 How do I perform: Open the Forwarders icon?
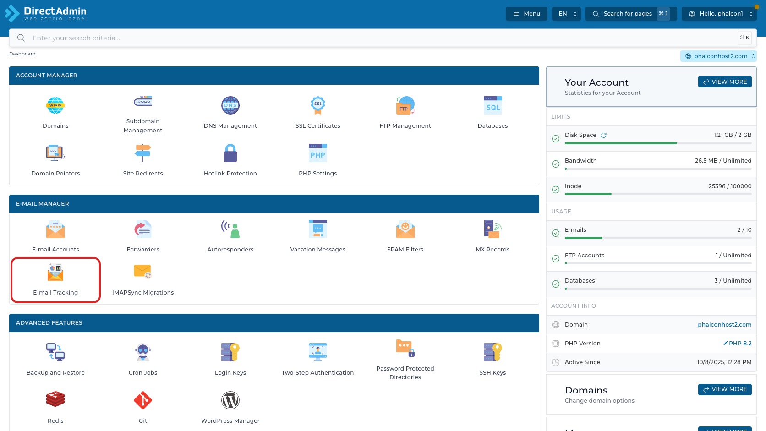143,229
